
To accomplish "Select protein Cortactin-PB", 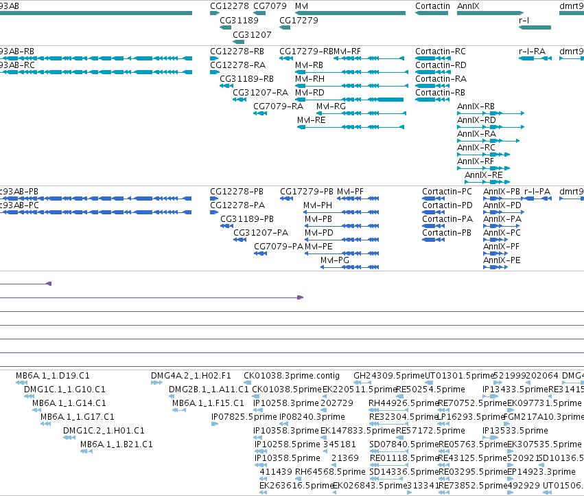I will (x=447, y=233).
